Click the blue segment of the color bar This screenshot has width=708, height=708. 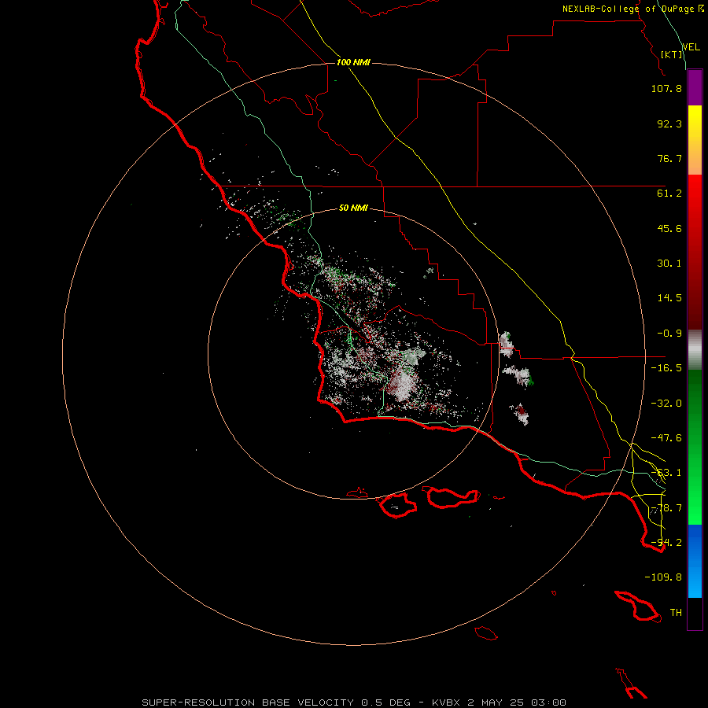[695, 561]
